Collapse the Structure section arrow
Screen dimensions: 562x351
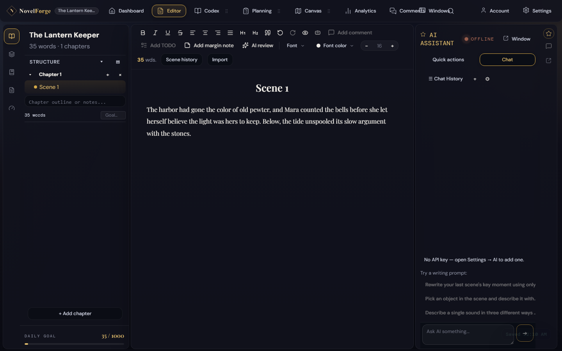101,62
